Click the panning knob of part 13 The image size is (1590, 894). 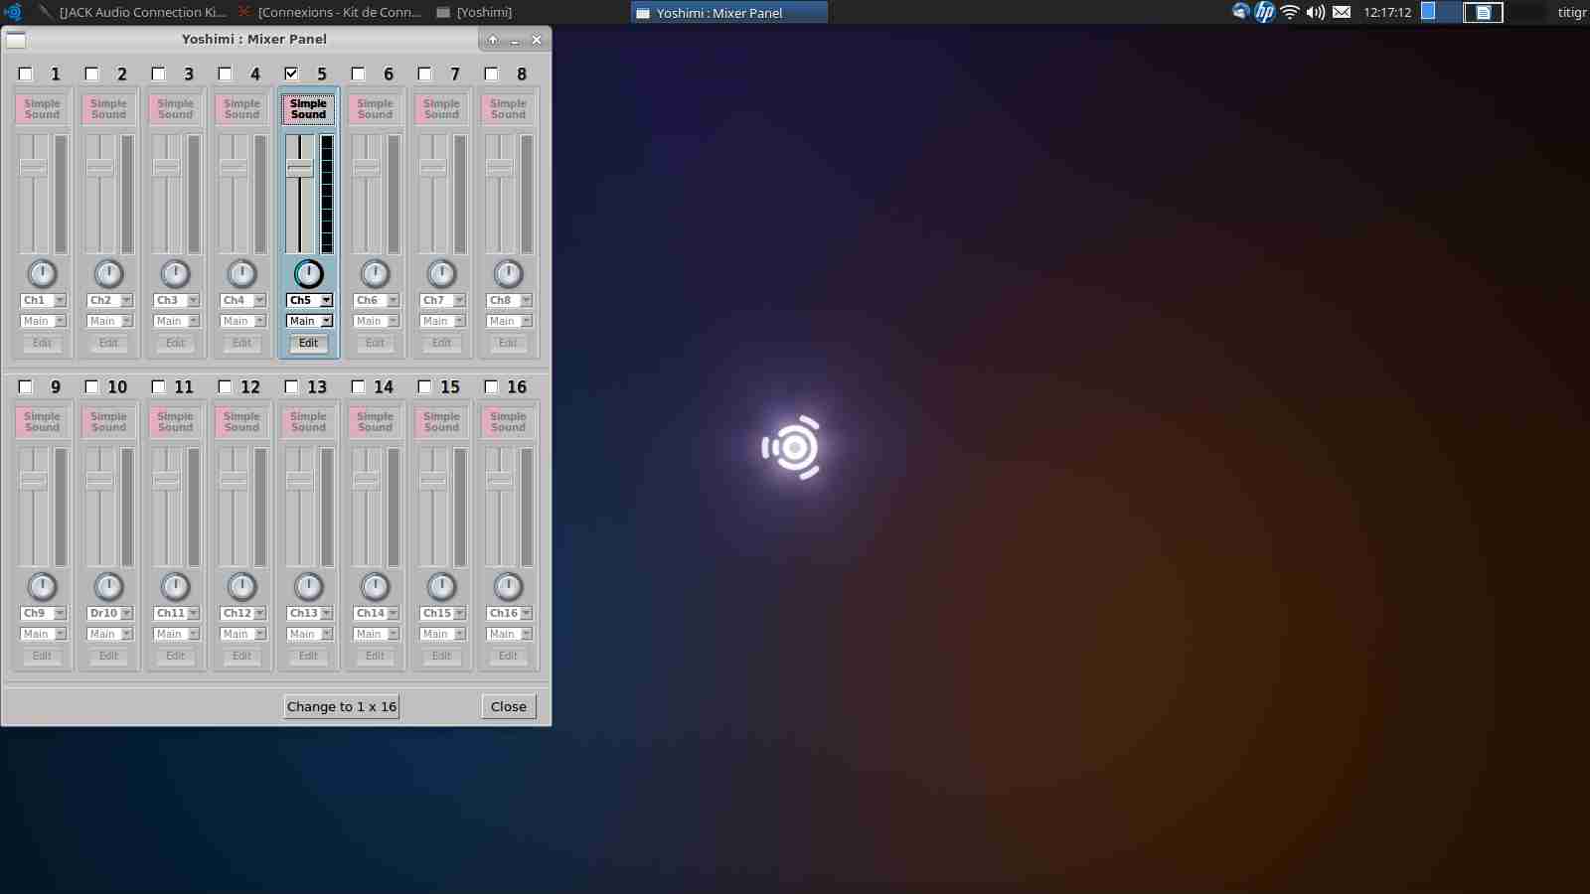[x=308, y=586]
